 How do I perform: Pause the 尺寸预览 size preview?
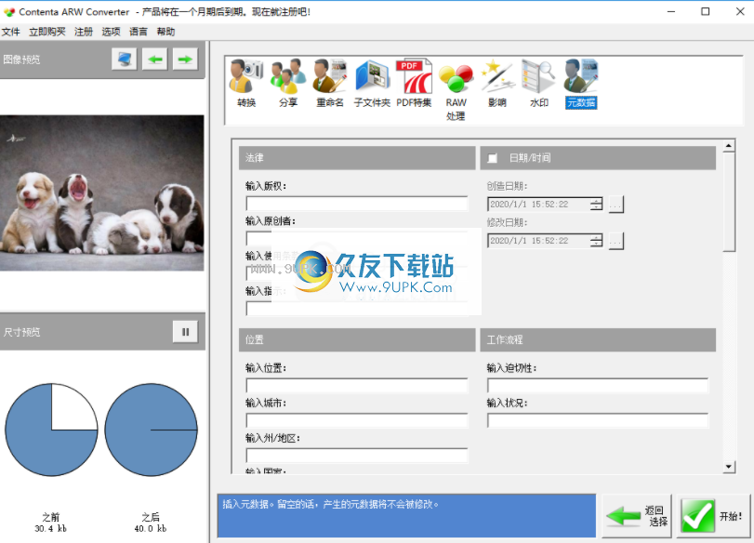[x=185, y=332]
